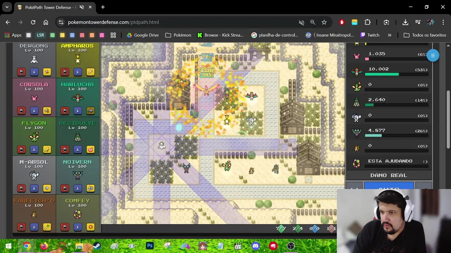Open the blue floating menu button
The image size is (451, 253).
click(x=433, y=56)
